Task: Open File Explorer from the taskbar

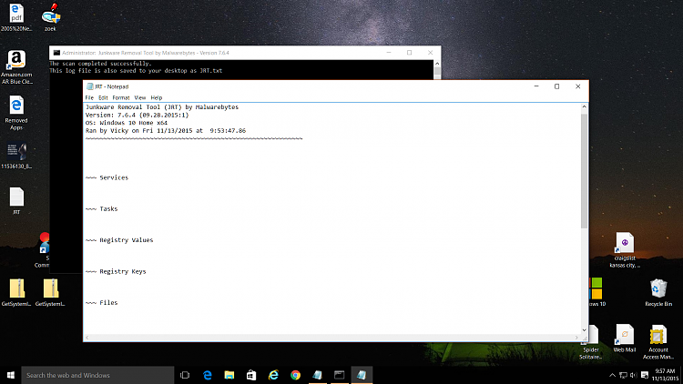Action: (229, 375)
